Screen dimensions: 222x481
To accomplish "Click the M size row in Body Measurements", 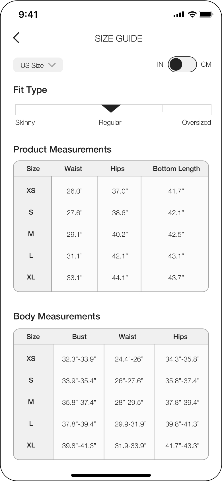I will pos(111,402).
